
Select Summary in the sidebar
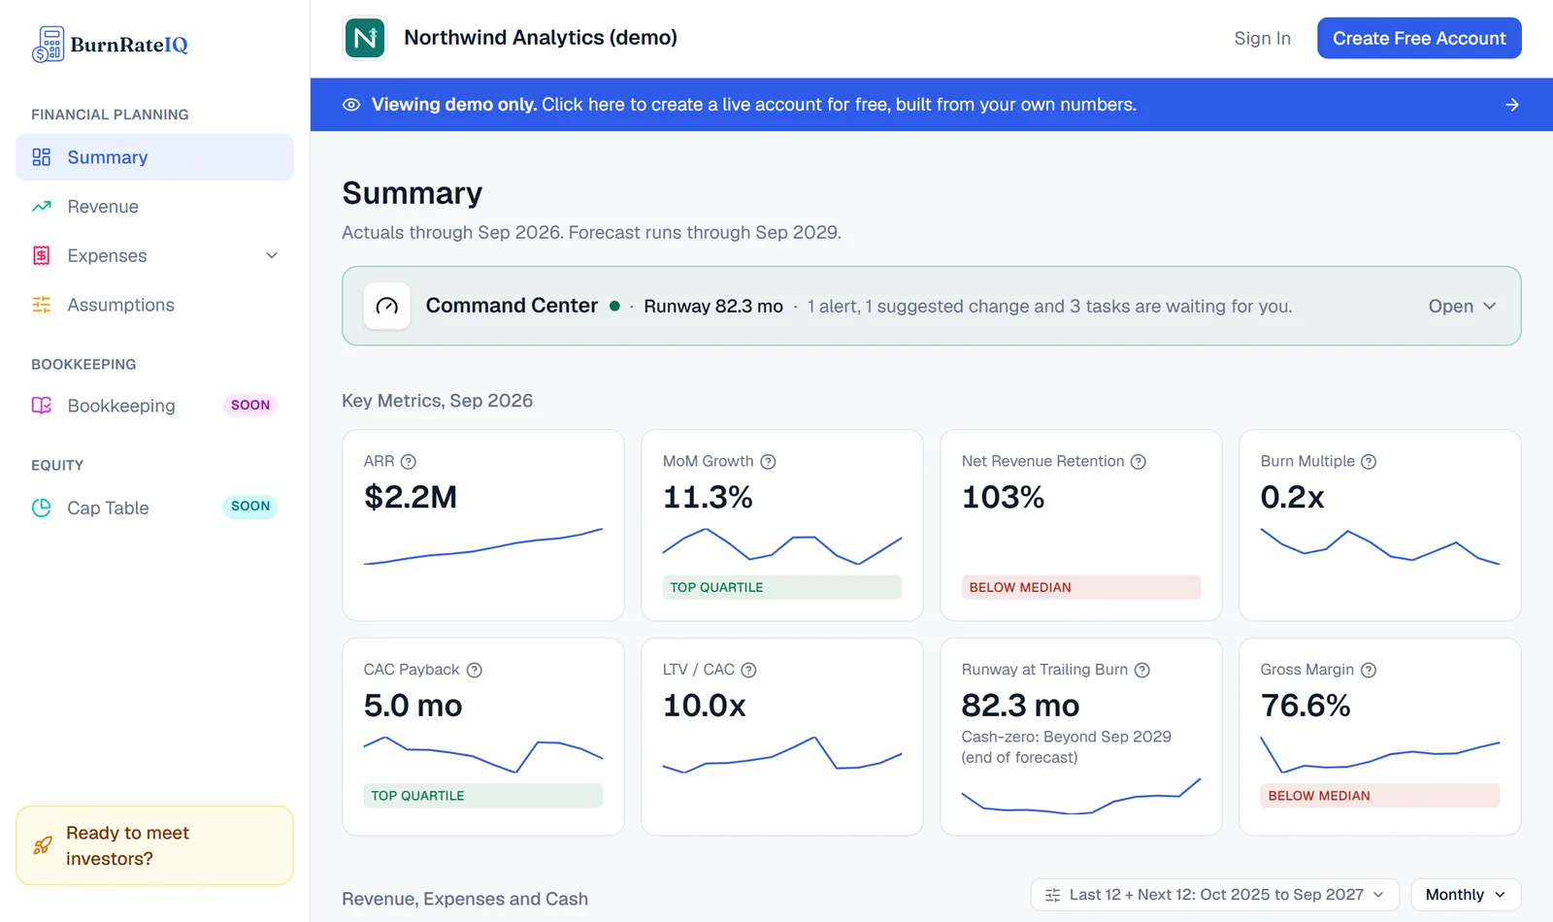(154, 157)
